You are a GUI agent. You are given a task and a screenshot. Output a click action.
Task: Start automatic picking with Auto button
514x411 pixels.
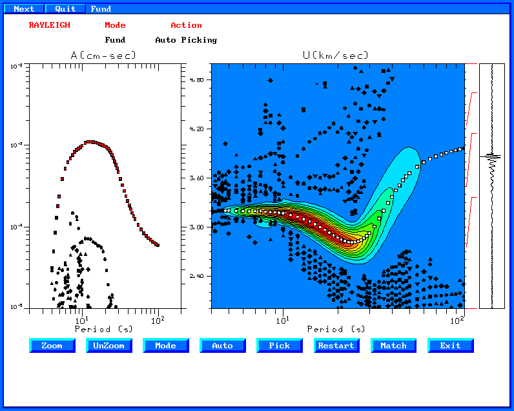[x=223, y=346]
